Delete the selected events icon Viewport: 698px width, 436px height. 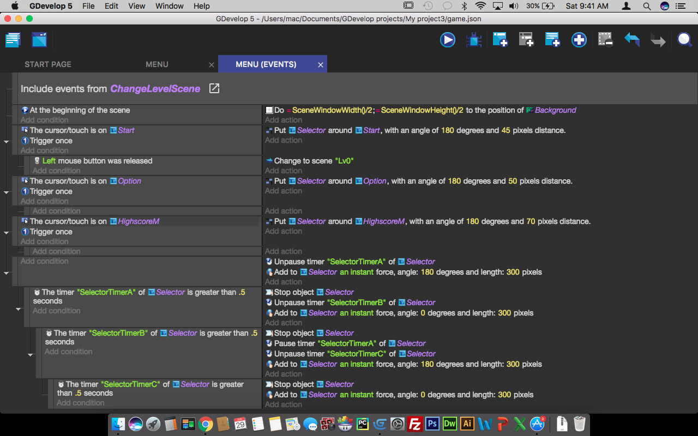pyautogui.click(x=605, y=40)
